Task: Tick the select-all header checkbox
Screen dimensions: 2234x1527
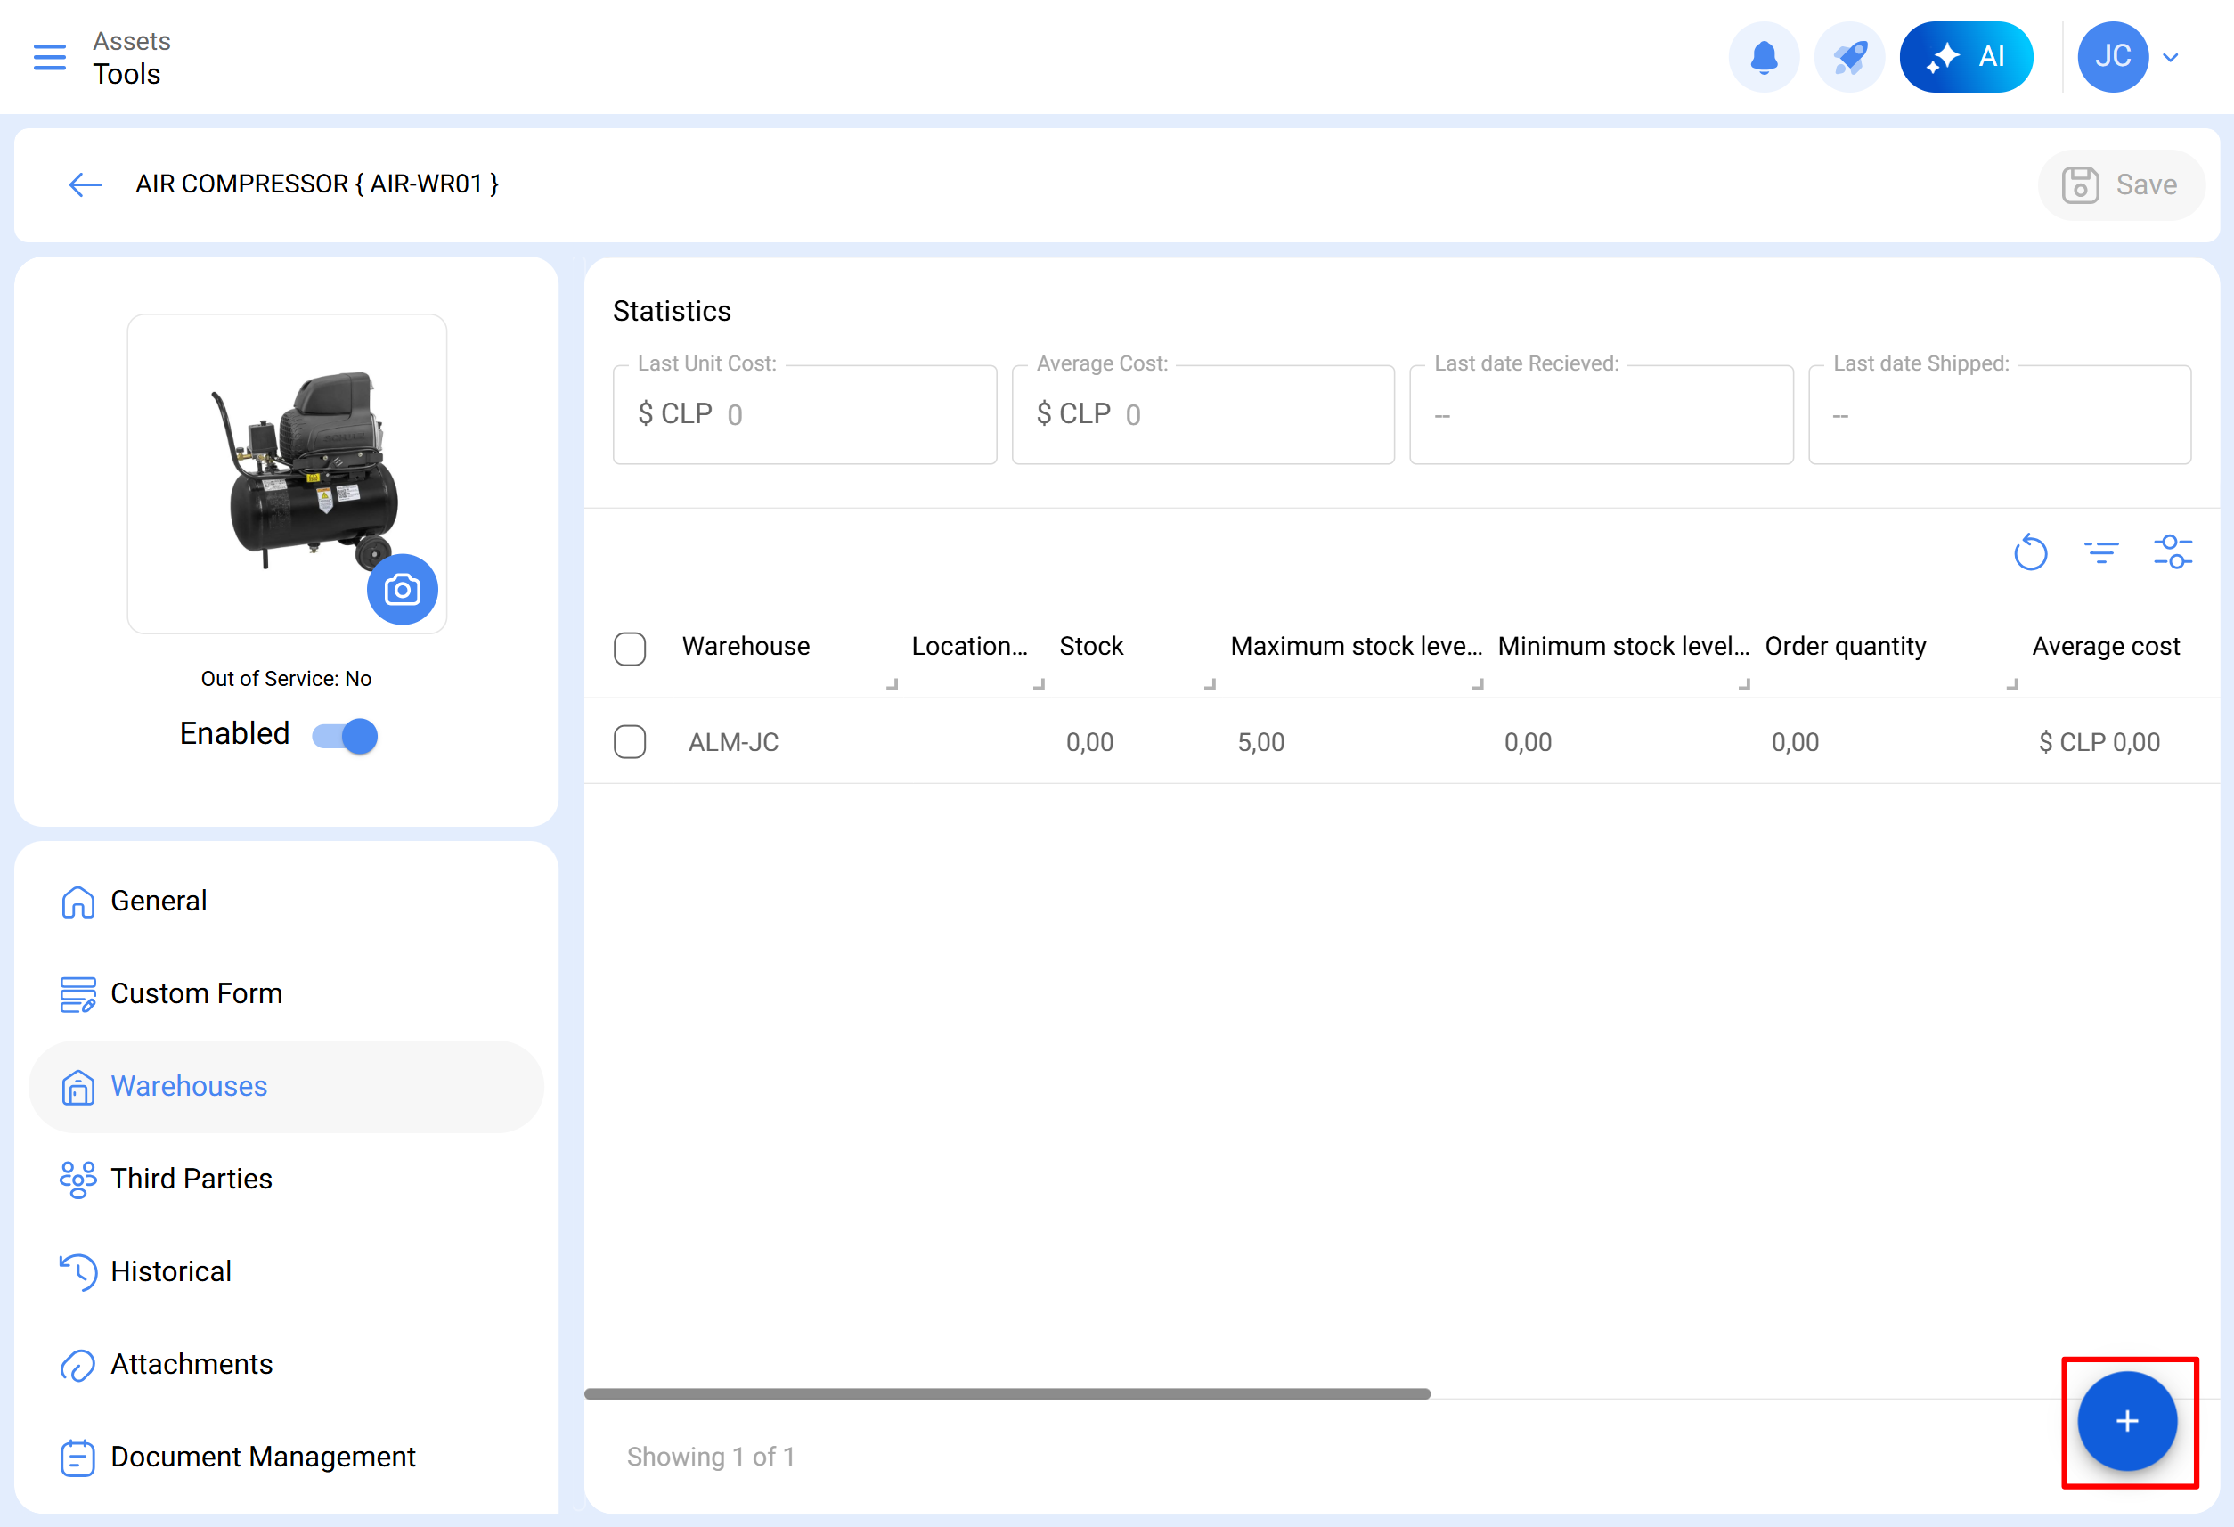Action: coord(630,648)
